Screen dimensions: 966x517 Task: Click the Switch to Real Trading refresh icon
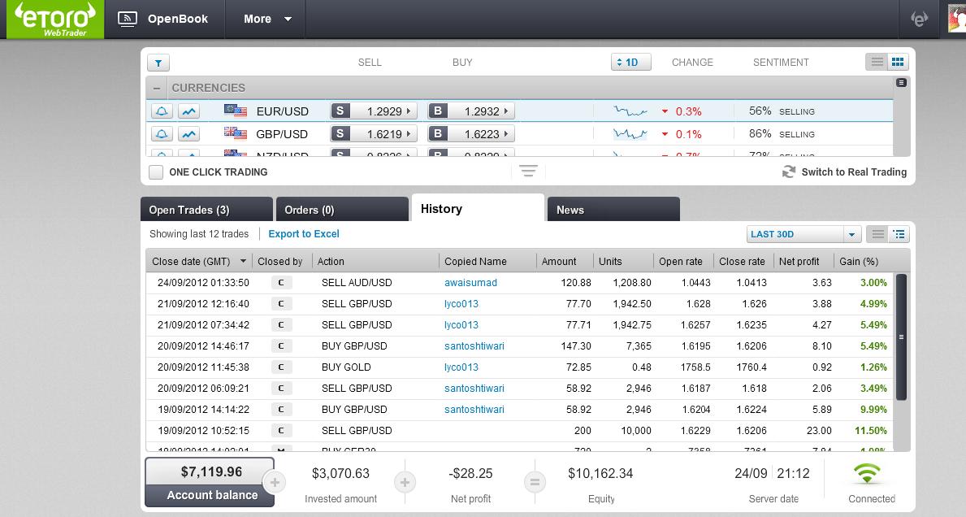[x=788, y=172]
